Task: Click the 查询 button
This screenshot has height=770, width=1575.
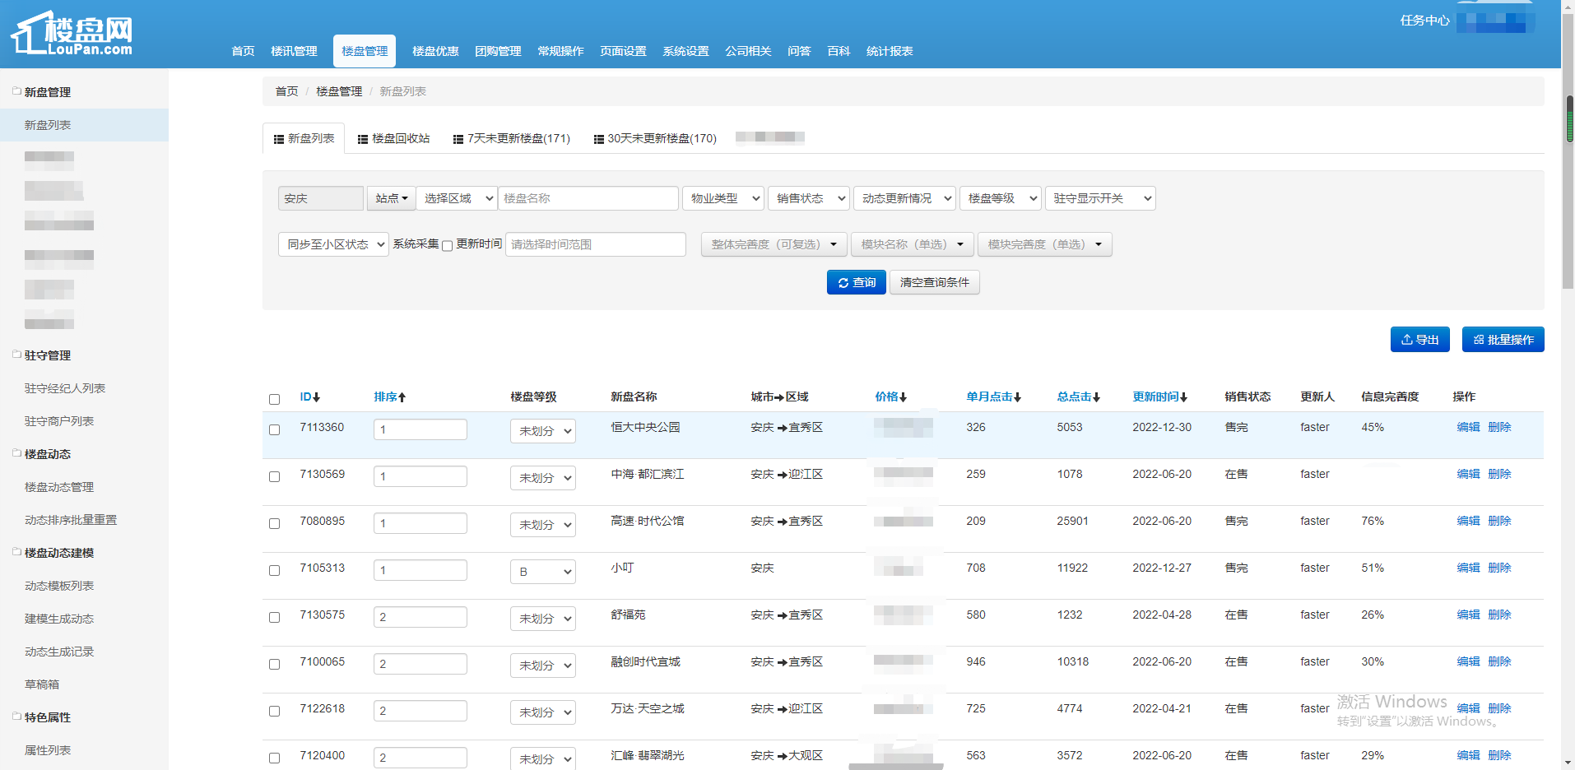Action: [857, 282]
